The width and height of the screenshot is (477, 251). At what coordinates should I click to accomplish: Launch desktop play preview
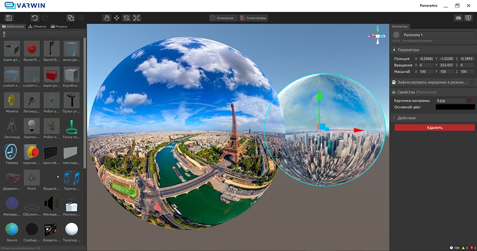click(469, 18)
